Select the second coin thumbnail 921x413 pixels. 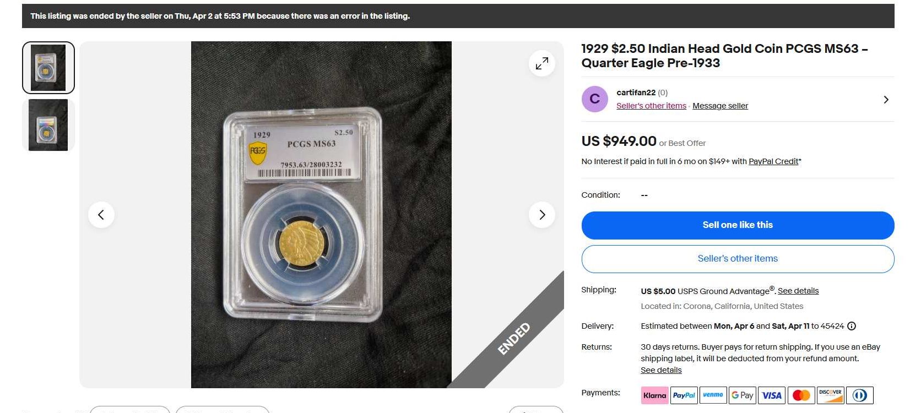pos(48,125)
